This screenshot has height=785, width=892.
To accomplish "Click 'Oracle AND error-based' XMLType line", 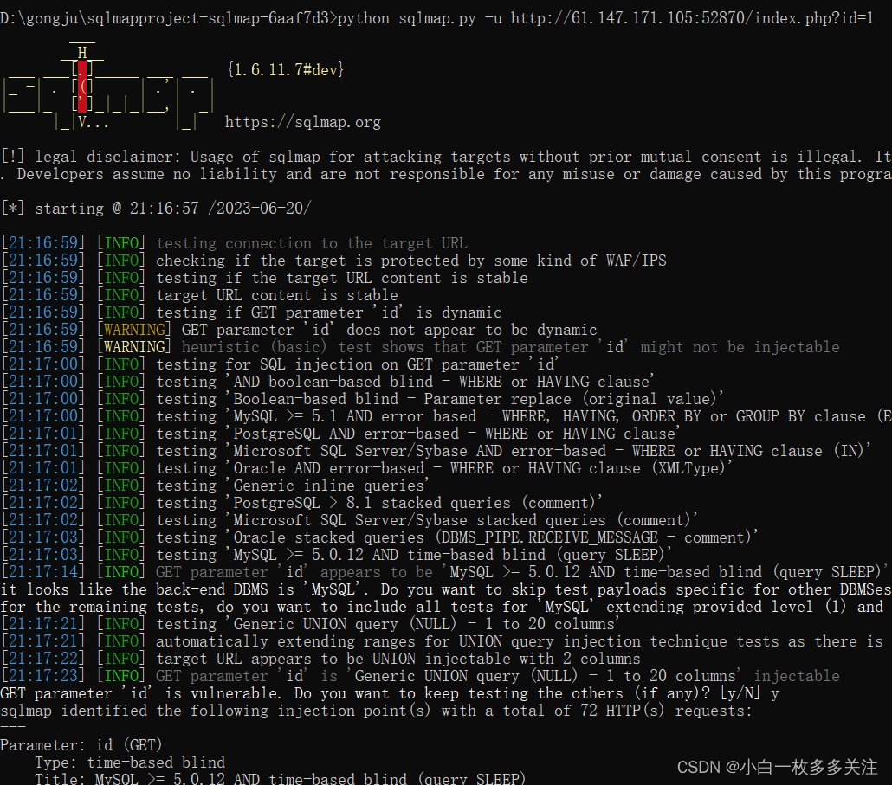I will pyautogui.click(x=366, y=468).
